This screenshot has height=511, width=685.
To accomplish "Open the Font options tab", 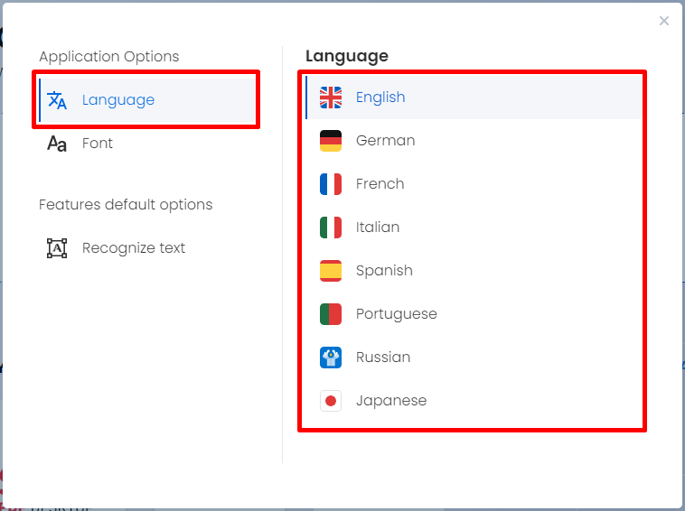I will click(147, 144).
